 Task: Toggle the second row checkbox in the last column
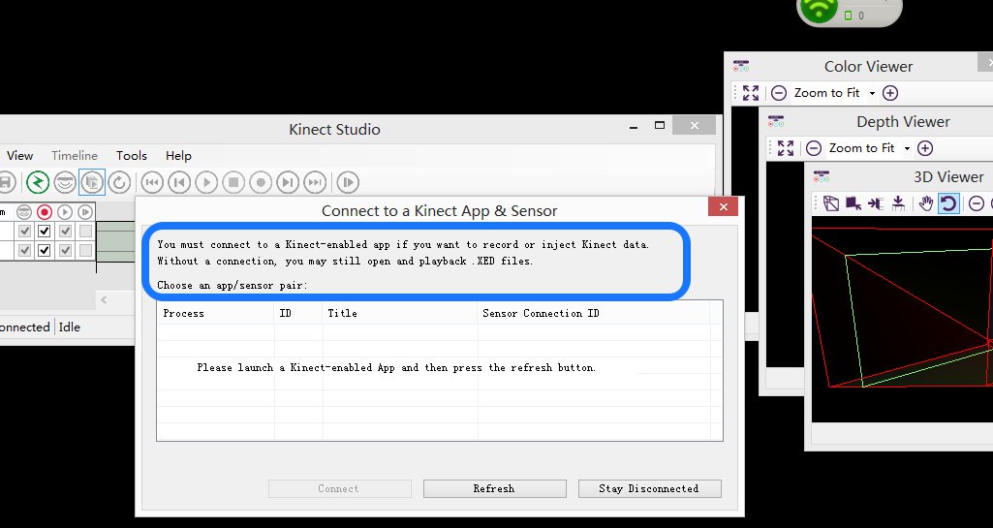click(85, 251)
